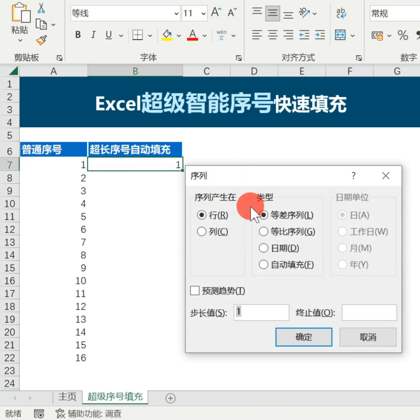420x420 pixels.
Task: Expand the font color dropdown arrow
Action: 205,35
